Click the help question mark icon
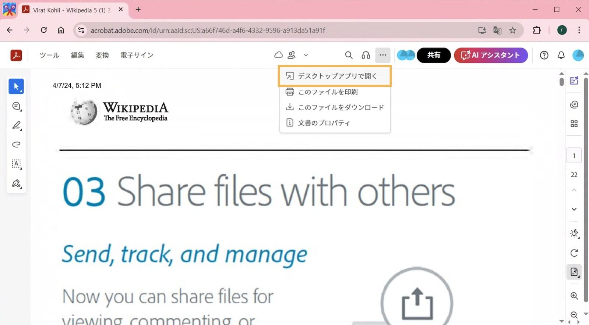This screenshot has width=589, height=325. click(544, 55)
